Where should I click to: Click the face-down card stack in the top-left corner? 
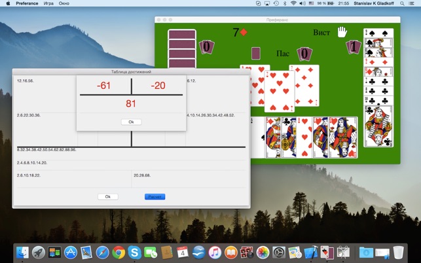tap(182, 48)
